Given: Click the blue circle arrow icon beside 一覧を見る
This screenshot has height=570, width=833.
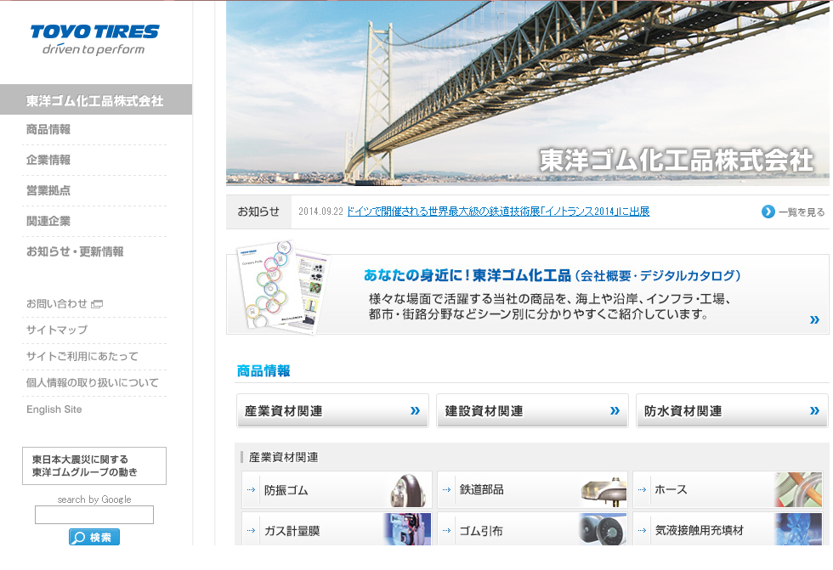Looking at the screenshot, I should pyautogui.click(x=768, y=212).
